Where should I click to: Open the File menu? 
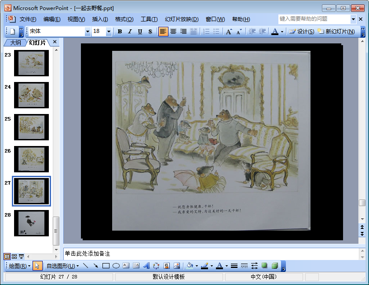click(x=28, y=19)
